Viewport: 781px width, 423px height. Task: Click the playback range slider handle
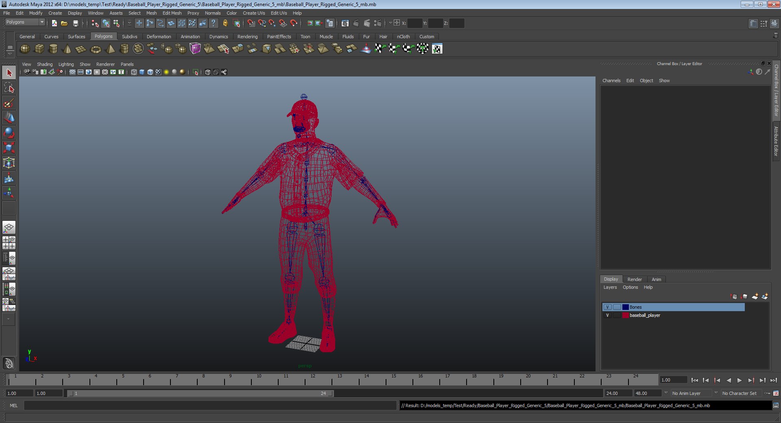pyautogui.click(x=200, y=393)
